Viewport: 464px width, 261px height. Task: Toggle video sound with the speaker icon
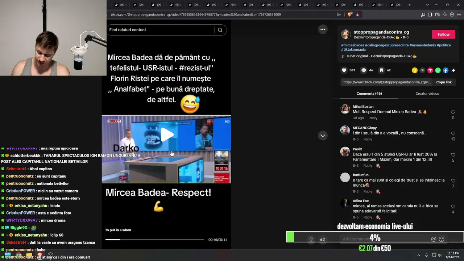click(323, 240)
